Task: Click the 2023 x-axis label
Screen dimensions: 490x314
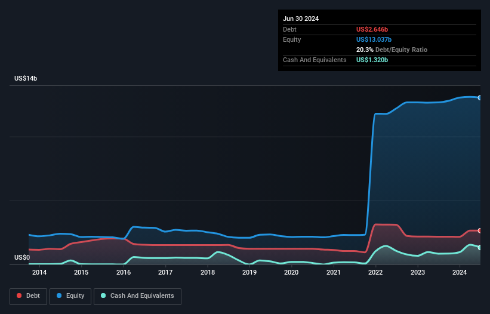Action: (x=418, y=272)
